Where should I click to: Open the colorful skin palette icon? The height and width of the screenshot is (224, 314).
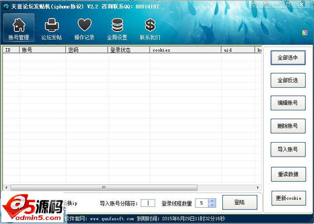305,33
